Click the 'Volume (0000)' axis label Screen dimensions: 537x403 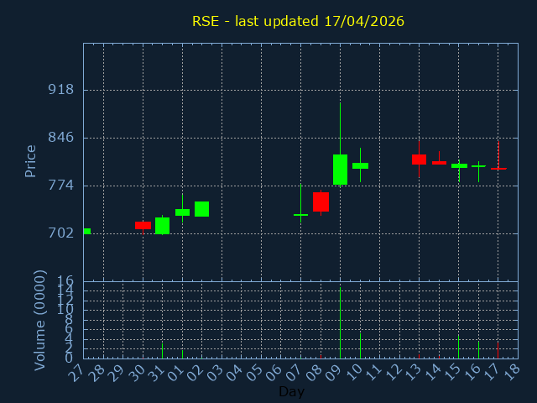(39, 320)
